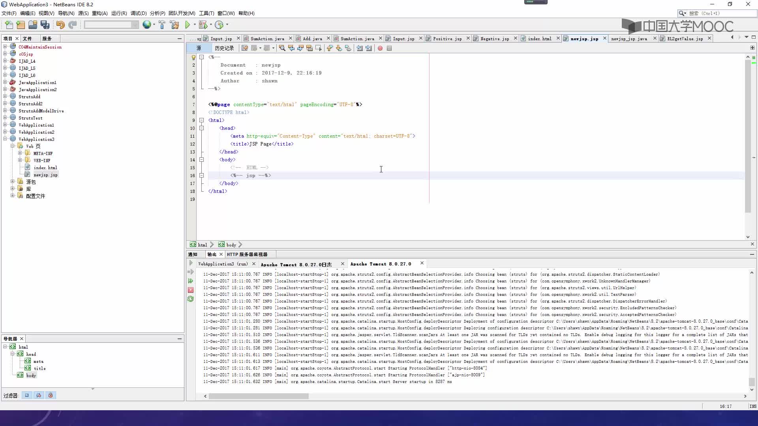Switch editor to 源 (Source) view
This screenshot has width=758, height=426.
tap(199, 48)
